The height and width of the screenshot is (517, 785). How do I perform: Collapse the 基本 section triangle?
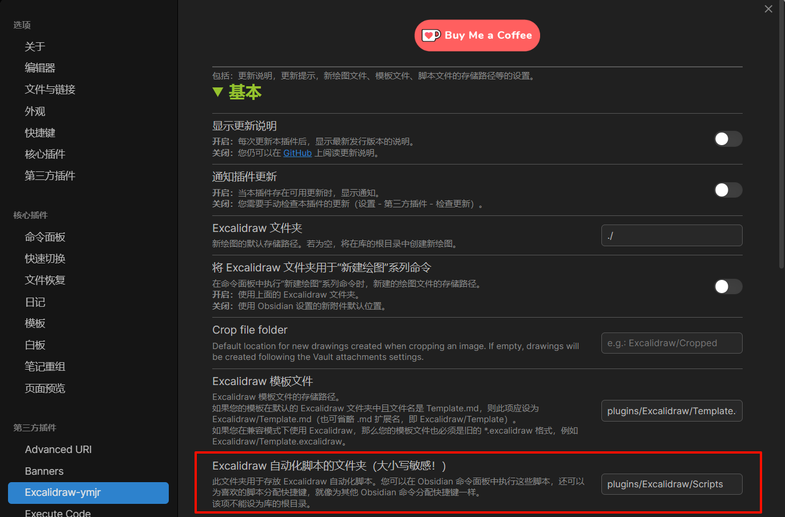click(x=217, y=92)
